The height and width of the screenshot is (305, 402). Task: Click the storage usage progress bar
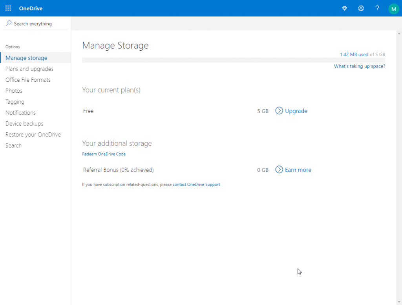[234, 60]
